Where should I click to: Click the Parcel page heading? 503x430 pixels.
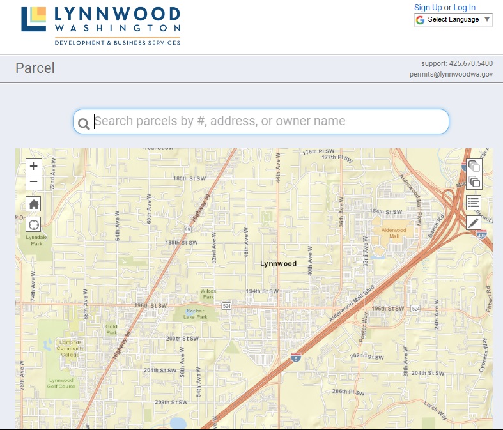click(35, 68)
